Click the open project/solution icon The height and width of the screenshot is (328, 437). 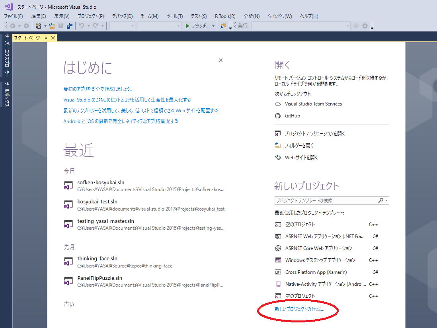(278, 133)
